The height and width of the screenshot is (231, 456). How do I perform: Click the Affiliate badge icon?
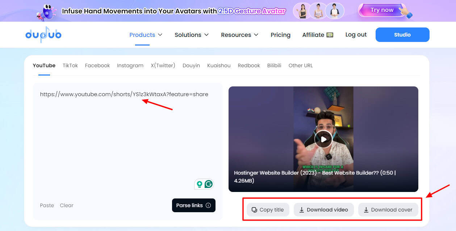[x=330, y=35]
